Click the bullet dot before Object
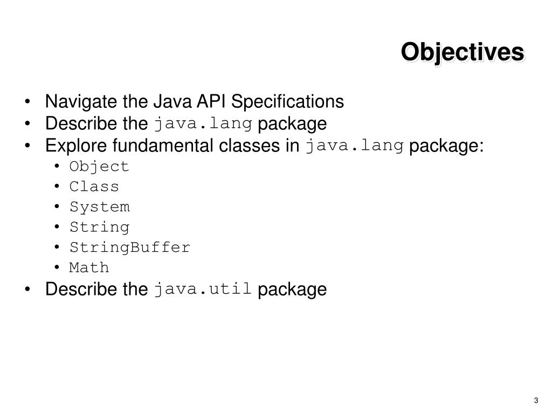The height and width of the screenshot is (414, 552). [57, 166]
